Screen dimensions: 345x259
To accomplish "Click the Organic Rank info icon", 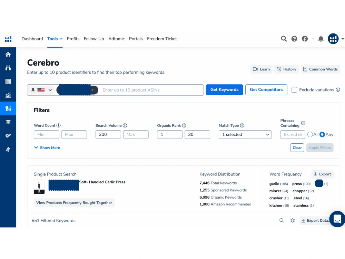I will point(184,125).
